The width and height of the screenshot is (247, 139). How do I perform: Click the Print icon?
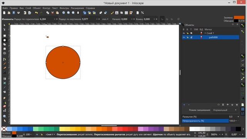pyautogui.click(x=19, y=13)
